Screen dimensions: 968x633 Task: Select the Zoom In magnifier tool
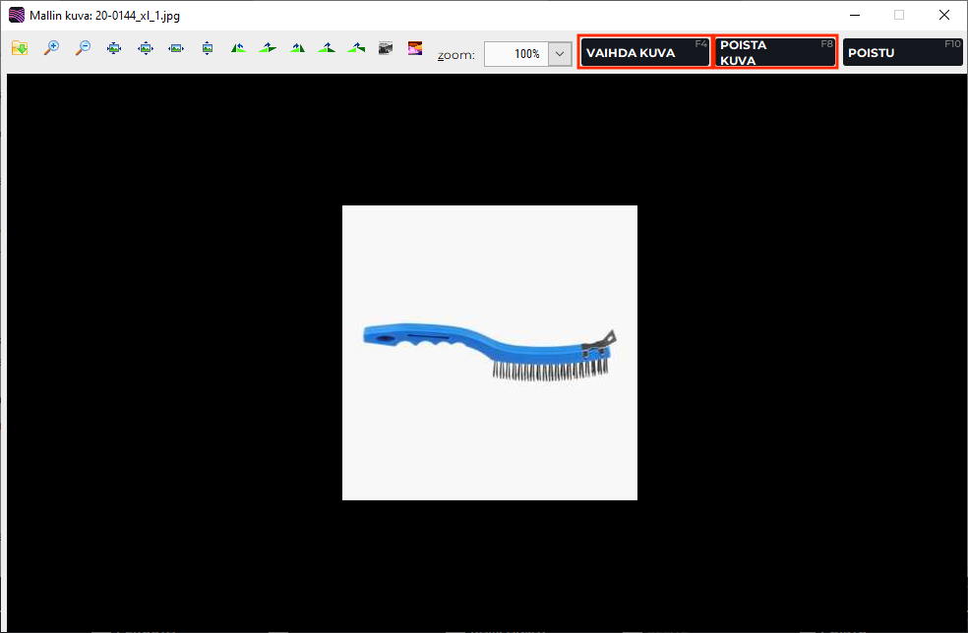pyautogui.click(x=51, y=47)
